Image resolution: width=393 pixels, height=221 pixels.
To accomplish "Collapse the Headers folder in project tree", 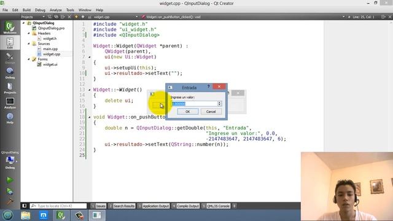I will point(29,33).
